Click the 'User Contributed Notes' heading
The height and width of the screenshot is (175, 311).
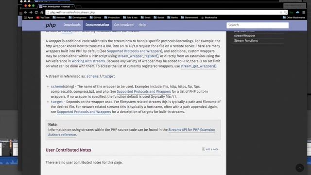69,150
